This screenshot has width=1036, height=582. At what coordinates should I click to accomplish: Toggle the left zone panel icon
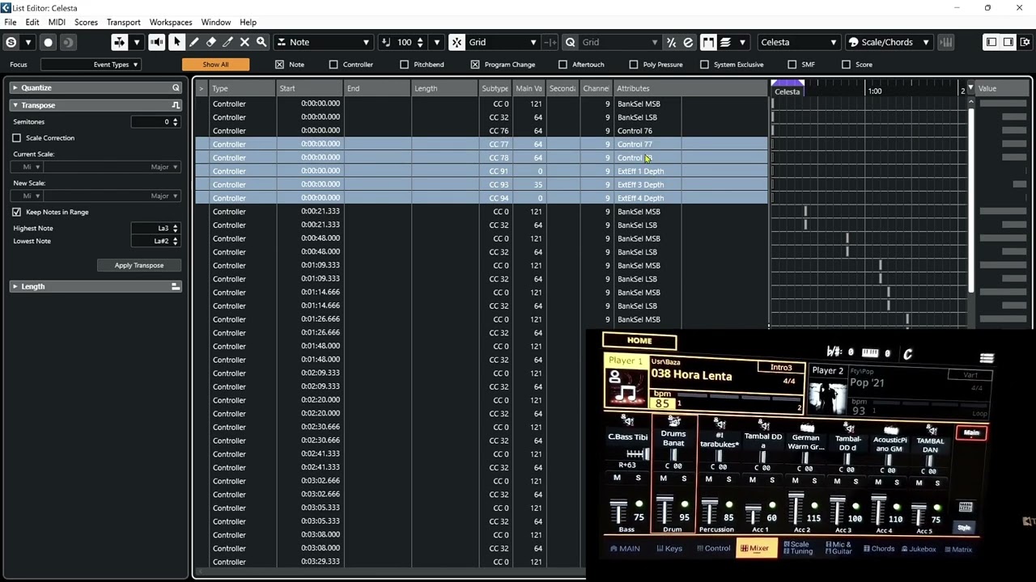point(991,42)
